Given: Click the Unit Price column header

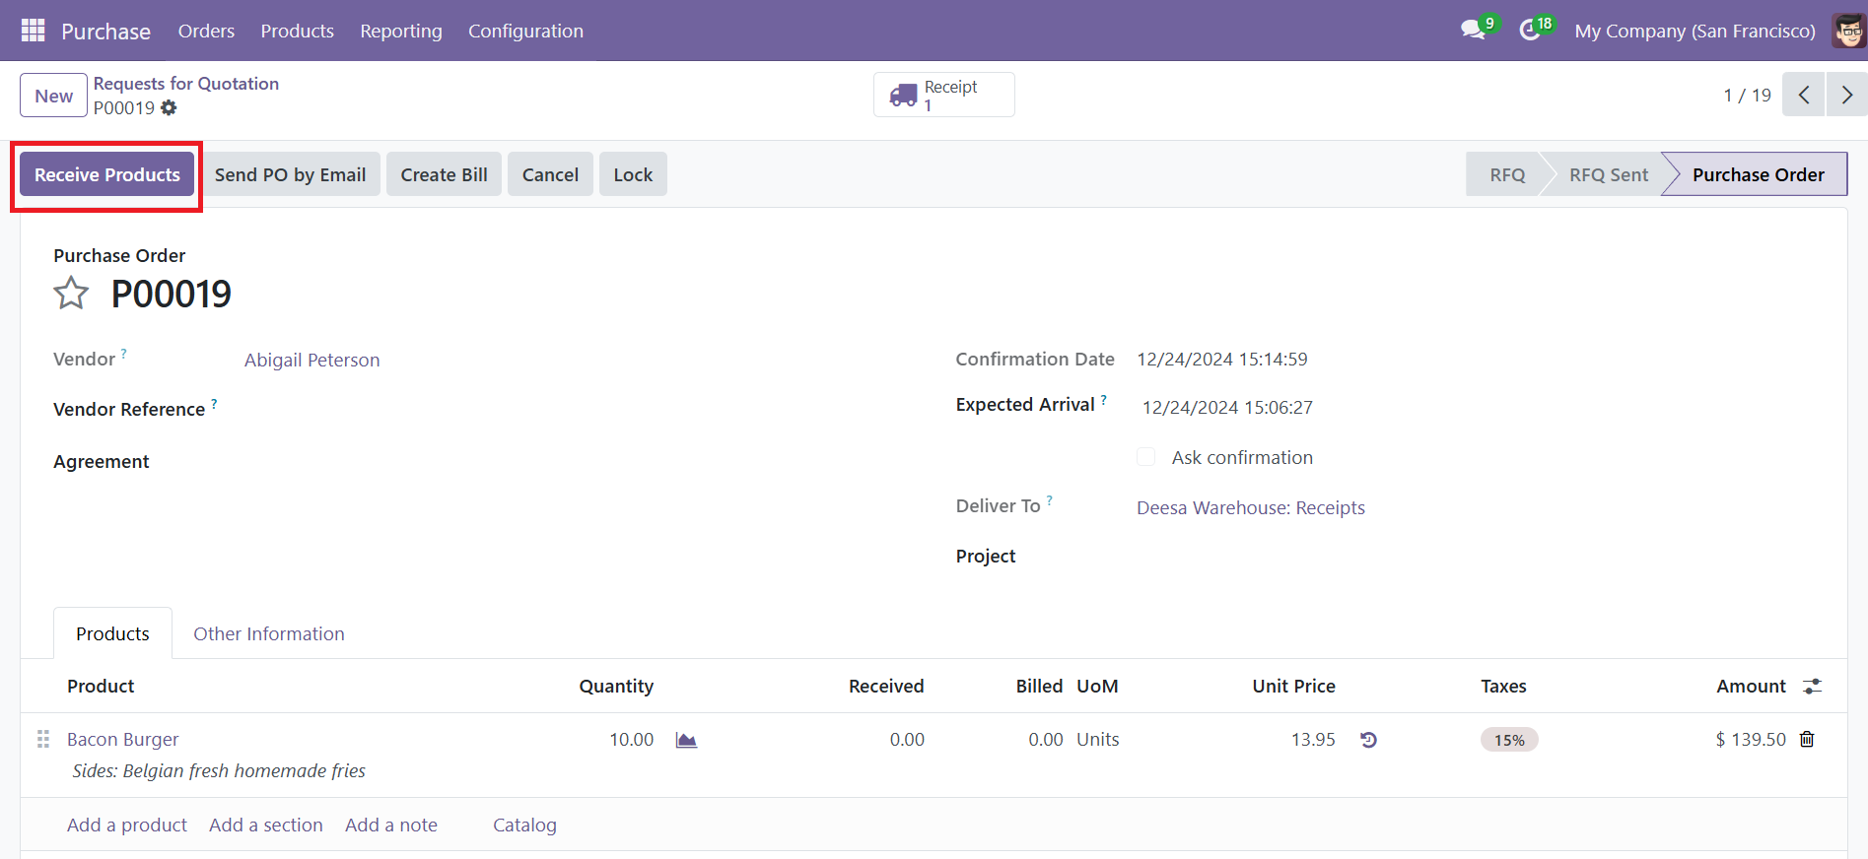Looking at the screenshot, I should coord(1293,687).
